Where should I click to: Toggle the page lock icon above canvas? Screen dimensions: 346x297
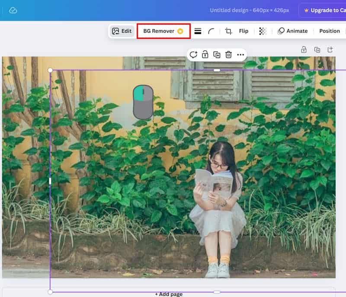pos(304,50)
